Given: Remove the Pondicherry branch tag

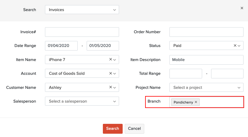Looking at the screenshot, I should click(196, 102).
